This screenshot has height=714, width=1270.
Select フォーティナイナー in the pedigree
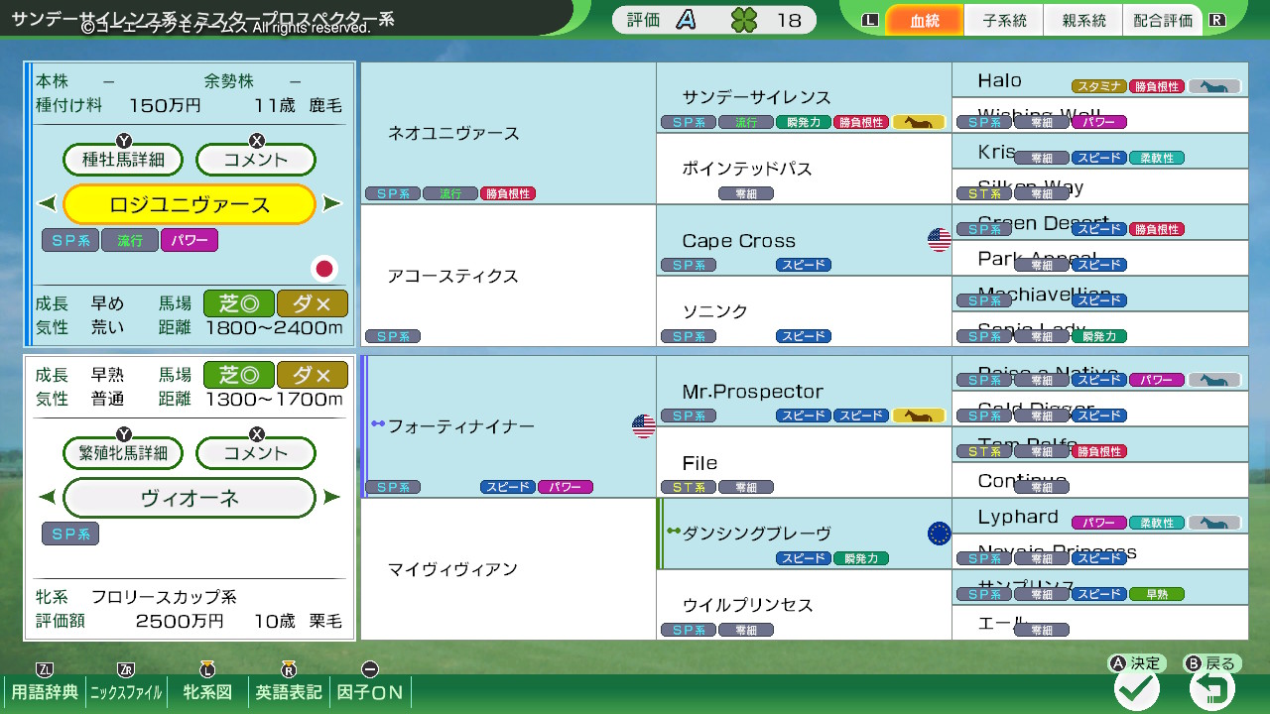coord(508,426)
